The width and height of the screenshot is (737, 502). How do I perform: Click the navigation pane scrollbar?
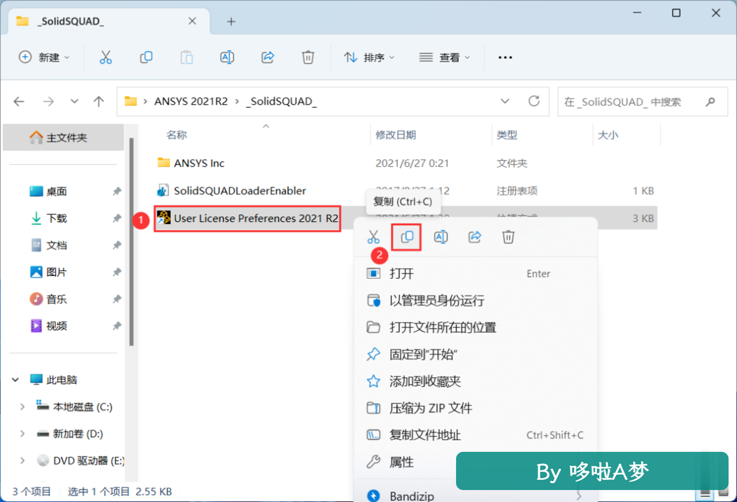(131, 241)
